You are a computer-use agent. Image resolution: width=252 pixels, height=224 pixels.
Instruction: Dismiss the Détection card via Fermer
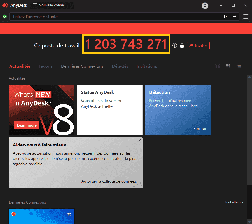(200, 128)
